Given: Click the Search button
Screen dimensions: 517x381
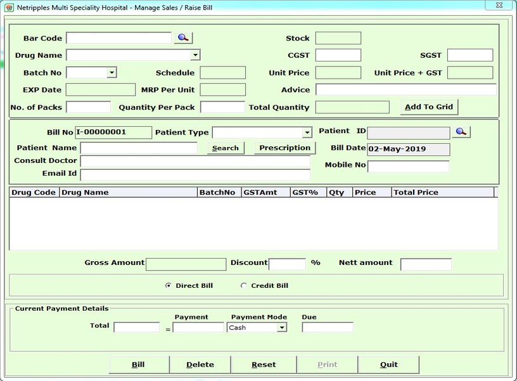Looking at the screenshot, I should [226, 148].
